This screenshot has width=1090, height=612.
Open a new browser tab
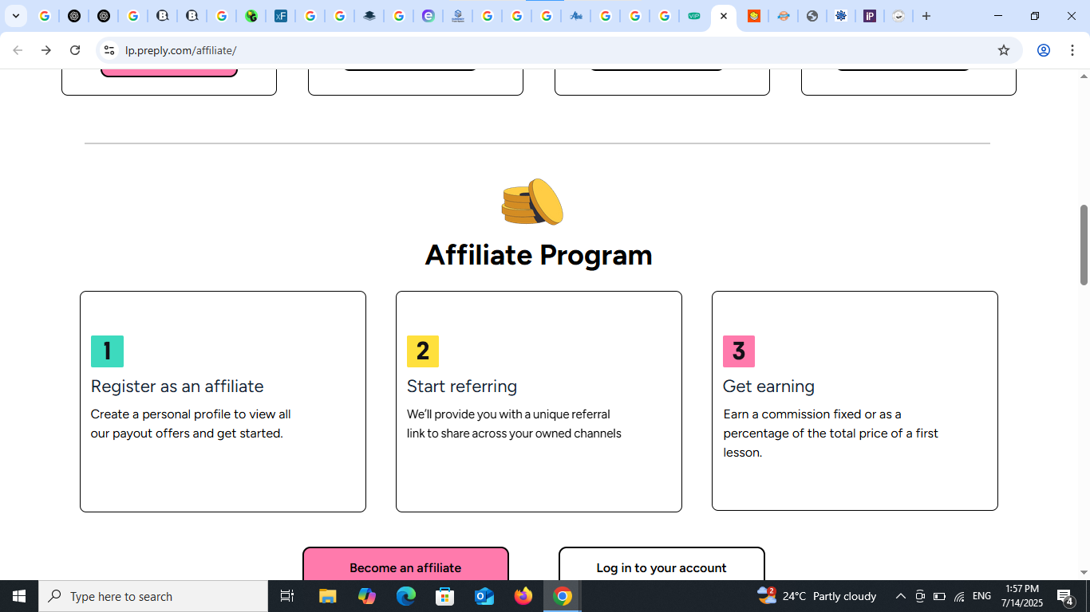(x=926, y=16)
